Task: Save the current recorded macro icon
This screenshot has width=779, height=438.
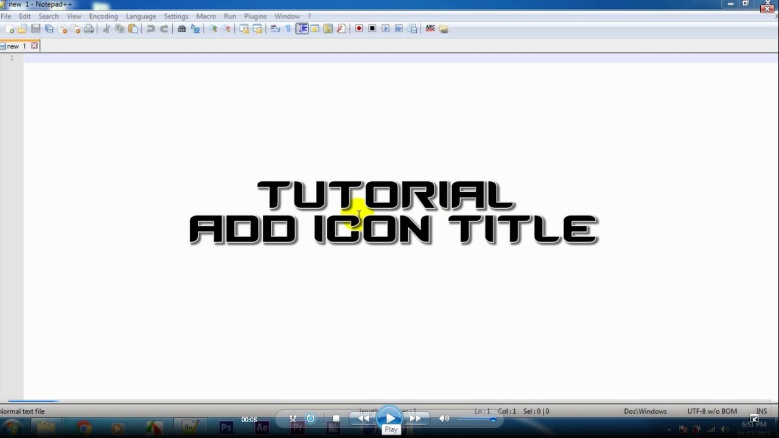Action: coord(412,29)
